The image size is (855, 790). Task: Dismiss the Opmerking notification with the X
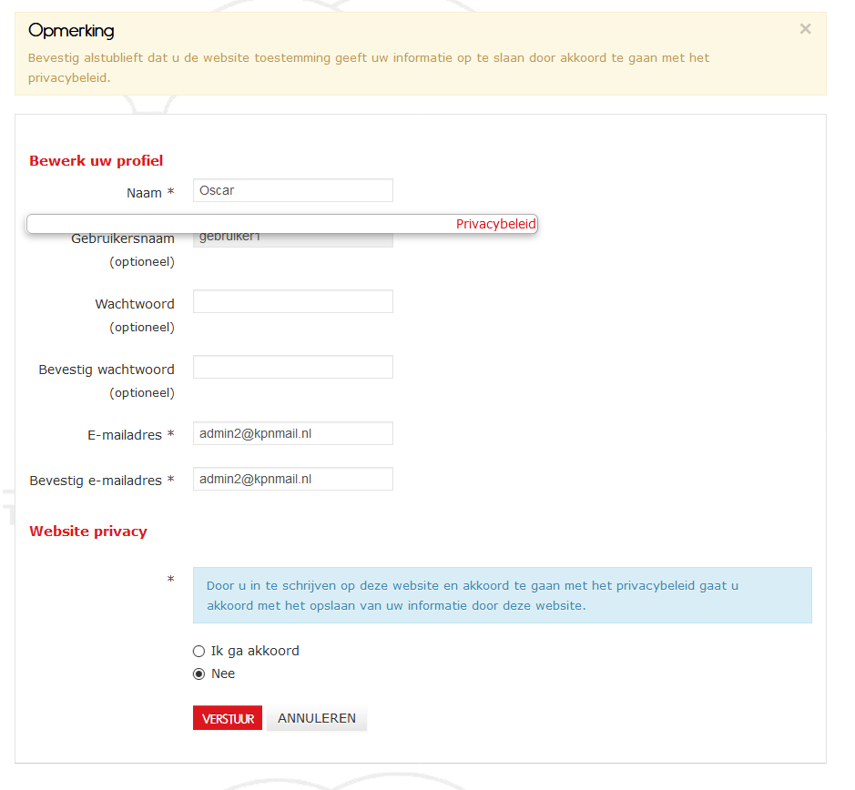pos(805,29)
